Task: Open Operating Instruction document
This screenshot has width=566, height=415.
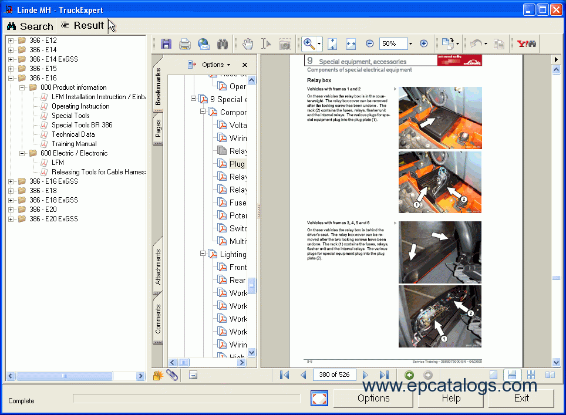Action: tap(80, 106)
